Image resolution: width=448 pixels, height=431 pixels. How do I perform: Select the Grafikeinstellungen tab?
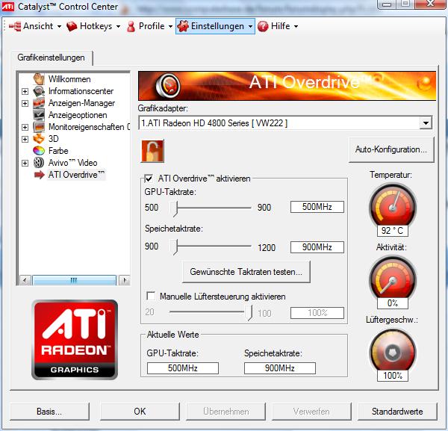point(51,58)
